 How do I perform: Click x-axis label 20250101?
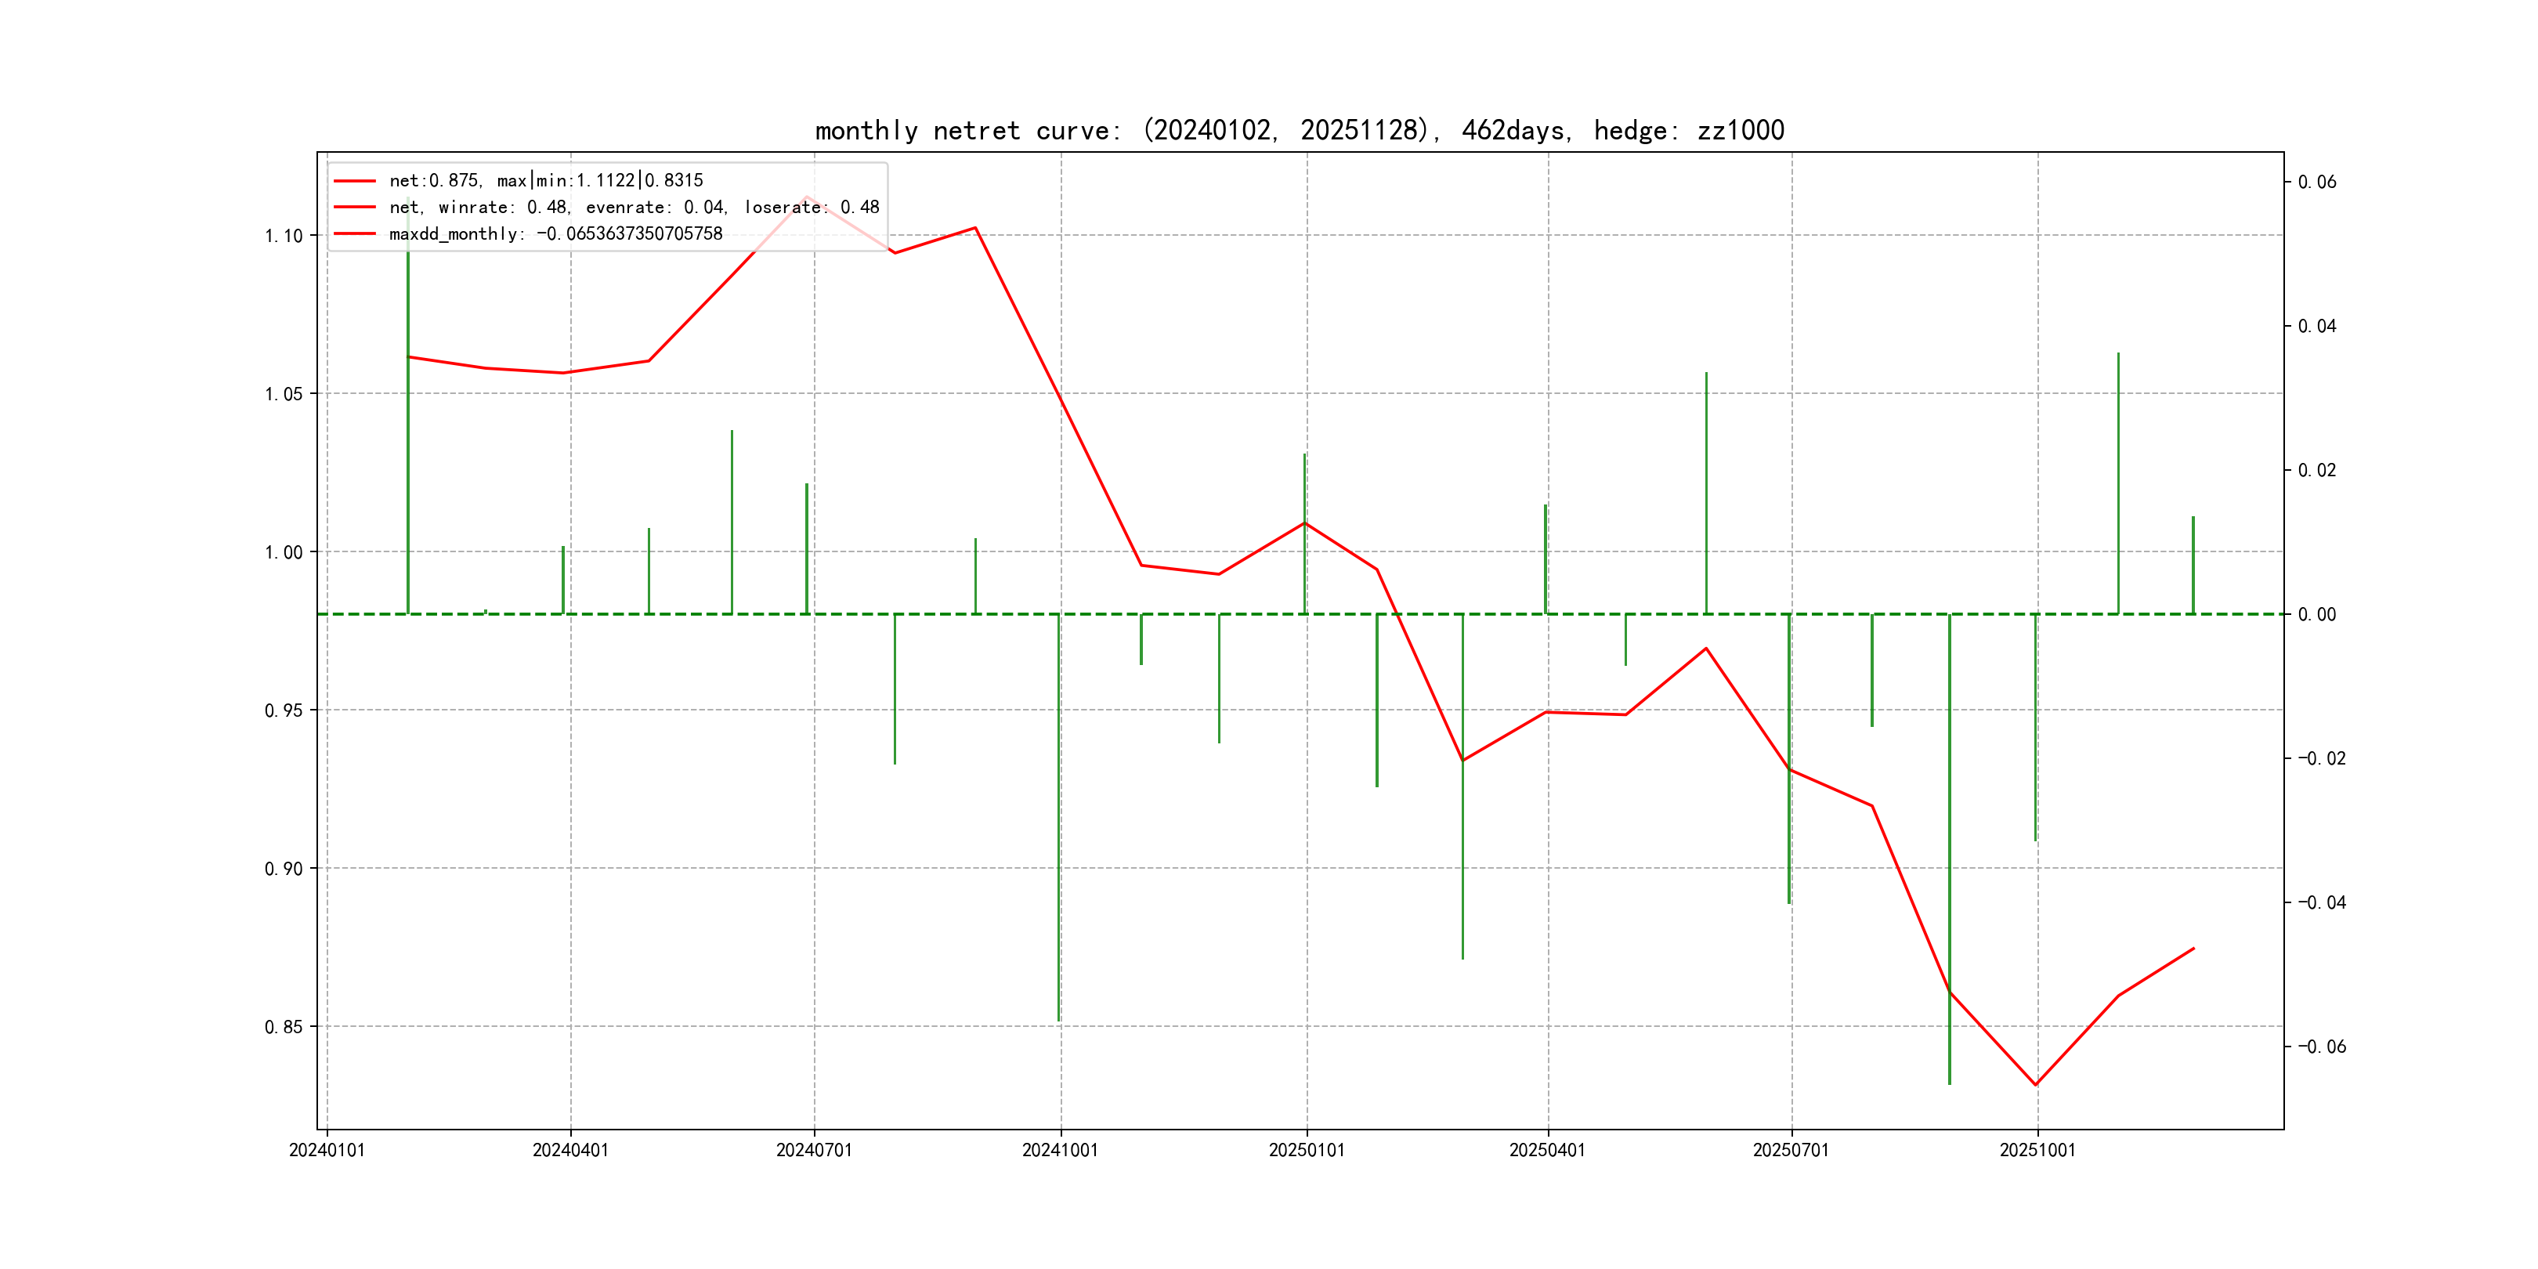1307,1150
